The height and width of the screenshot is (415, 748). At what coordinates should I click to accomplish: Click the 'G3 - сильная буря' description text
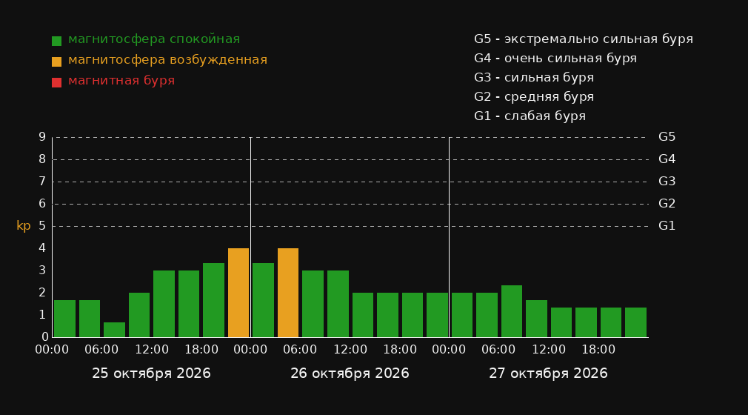(534, 77)
